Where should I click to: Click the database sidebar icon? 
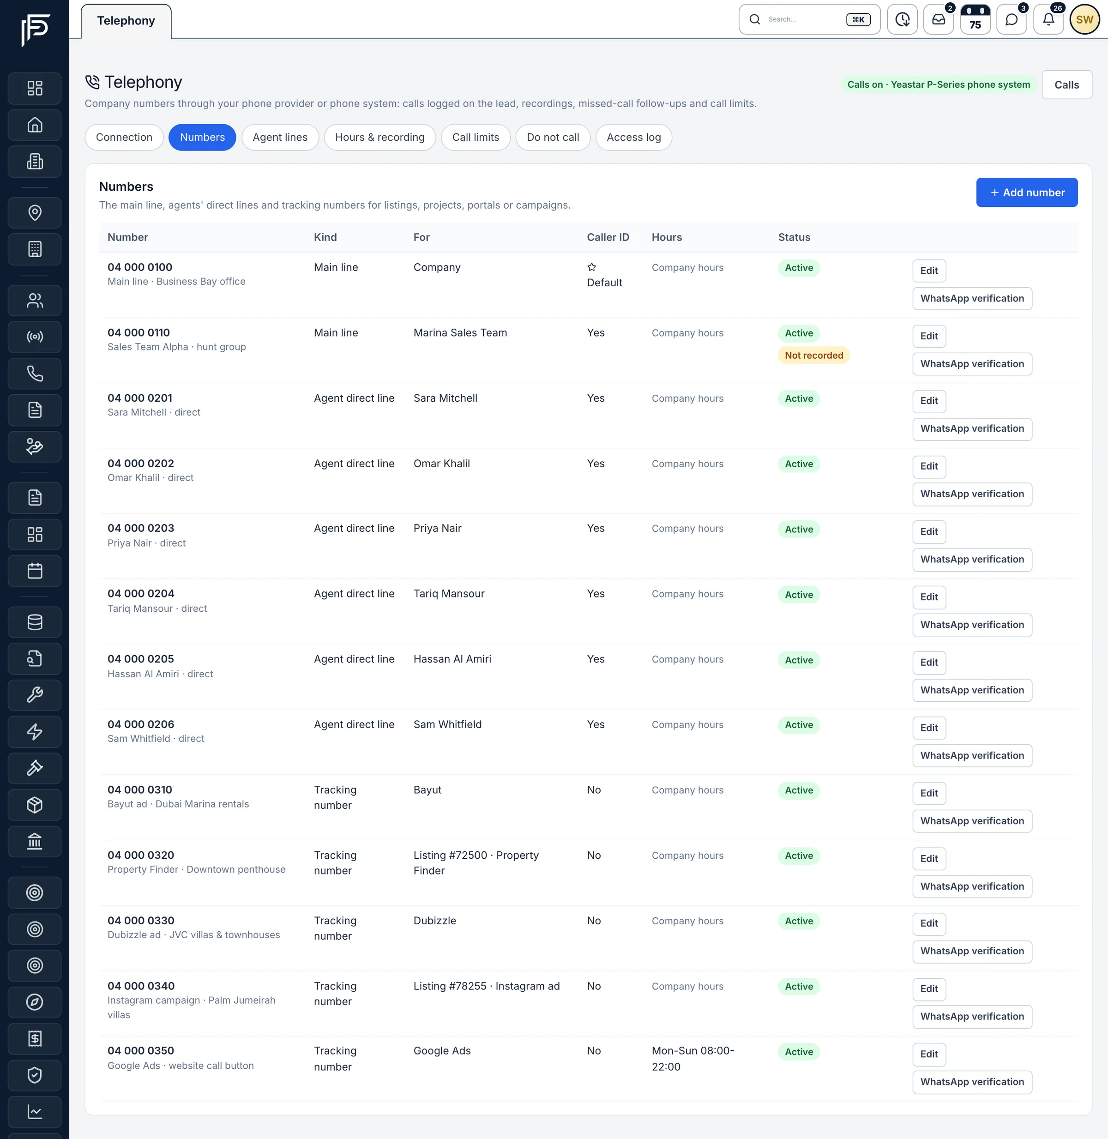[x=35, y=622]
